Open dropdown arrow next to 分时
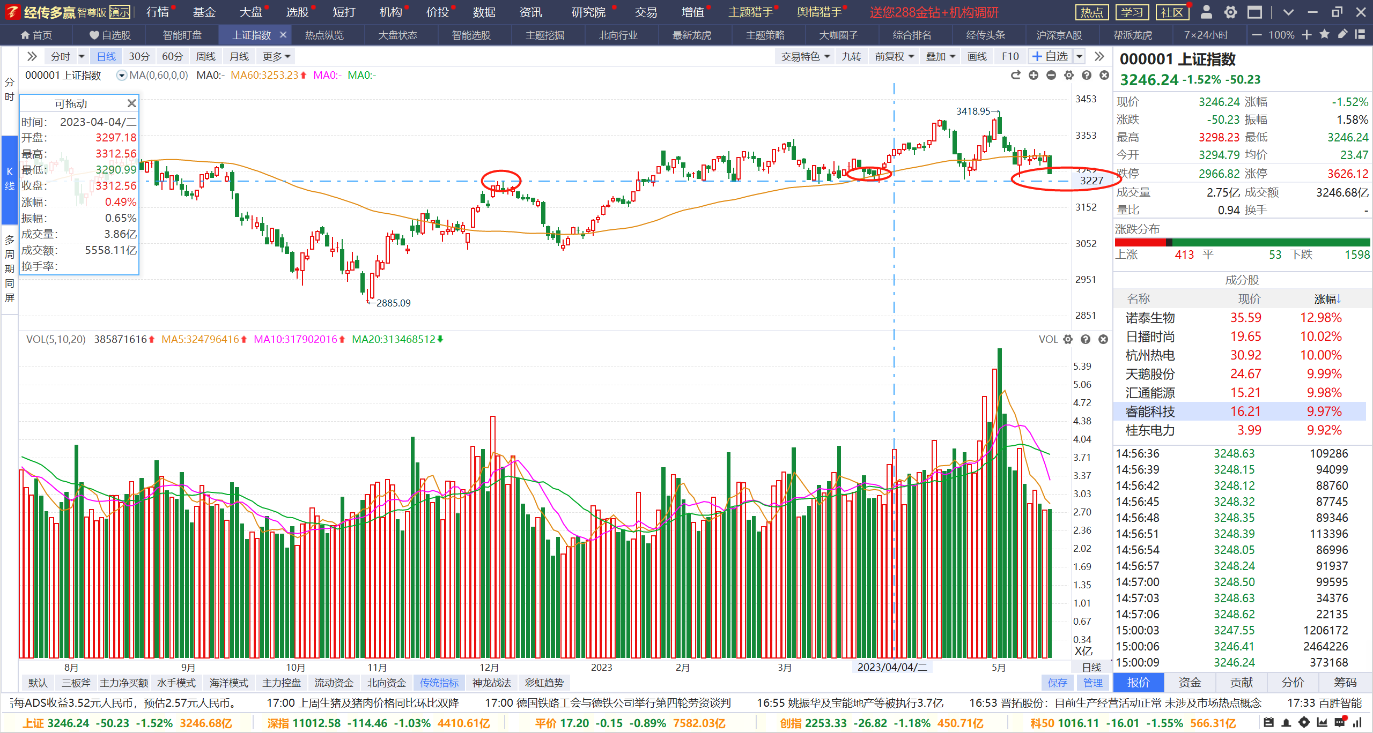The height and width of the screenshot is (733, 1373). click(82, 56)
